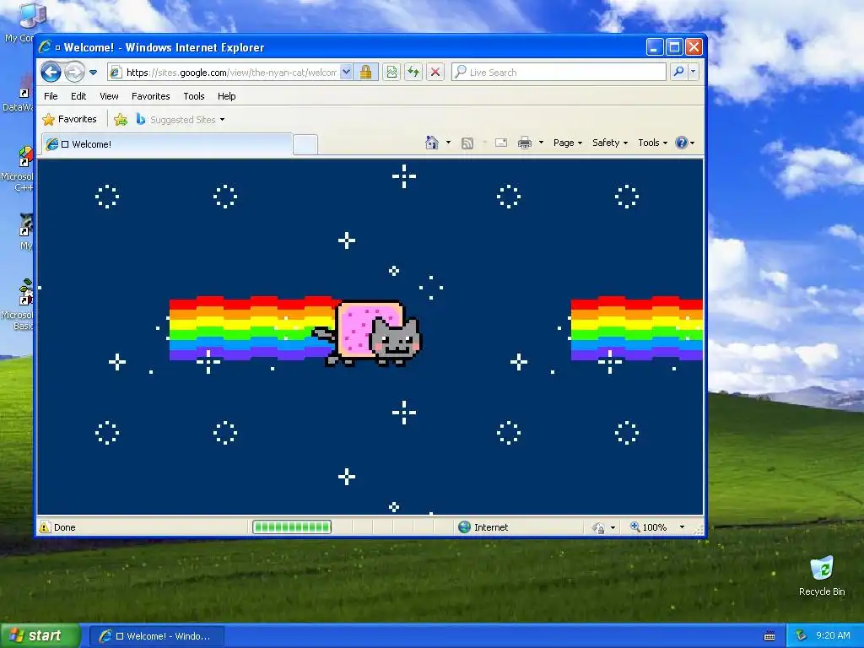
Task: Click the Refresh page icon
Action: pyautogui.click(x=413, y=73)
